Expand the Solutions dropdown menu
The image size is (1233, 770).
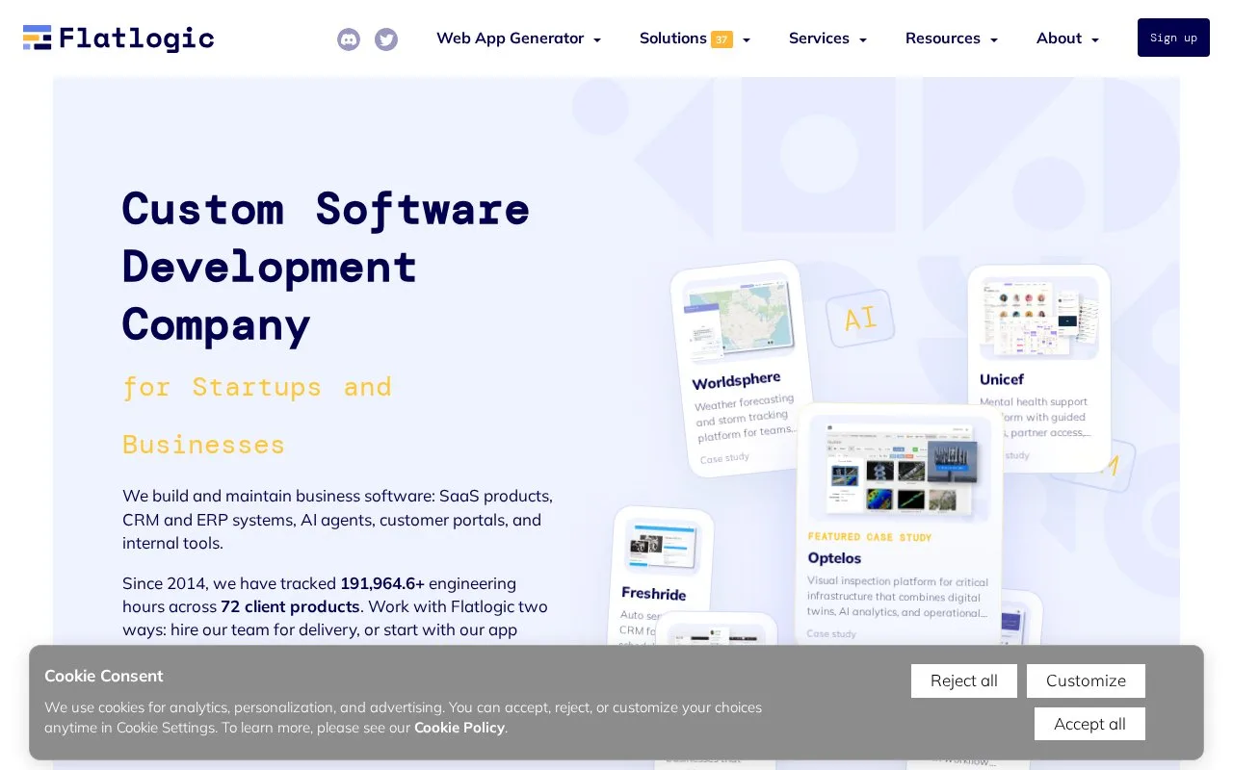(695, 38)
